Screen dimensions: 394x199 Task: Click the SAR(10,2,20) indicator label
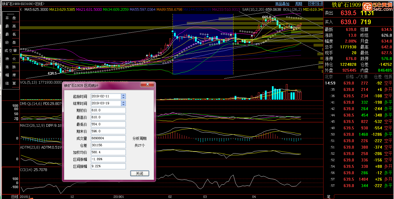point(254,10)
